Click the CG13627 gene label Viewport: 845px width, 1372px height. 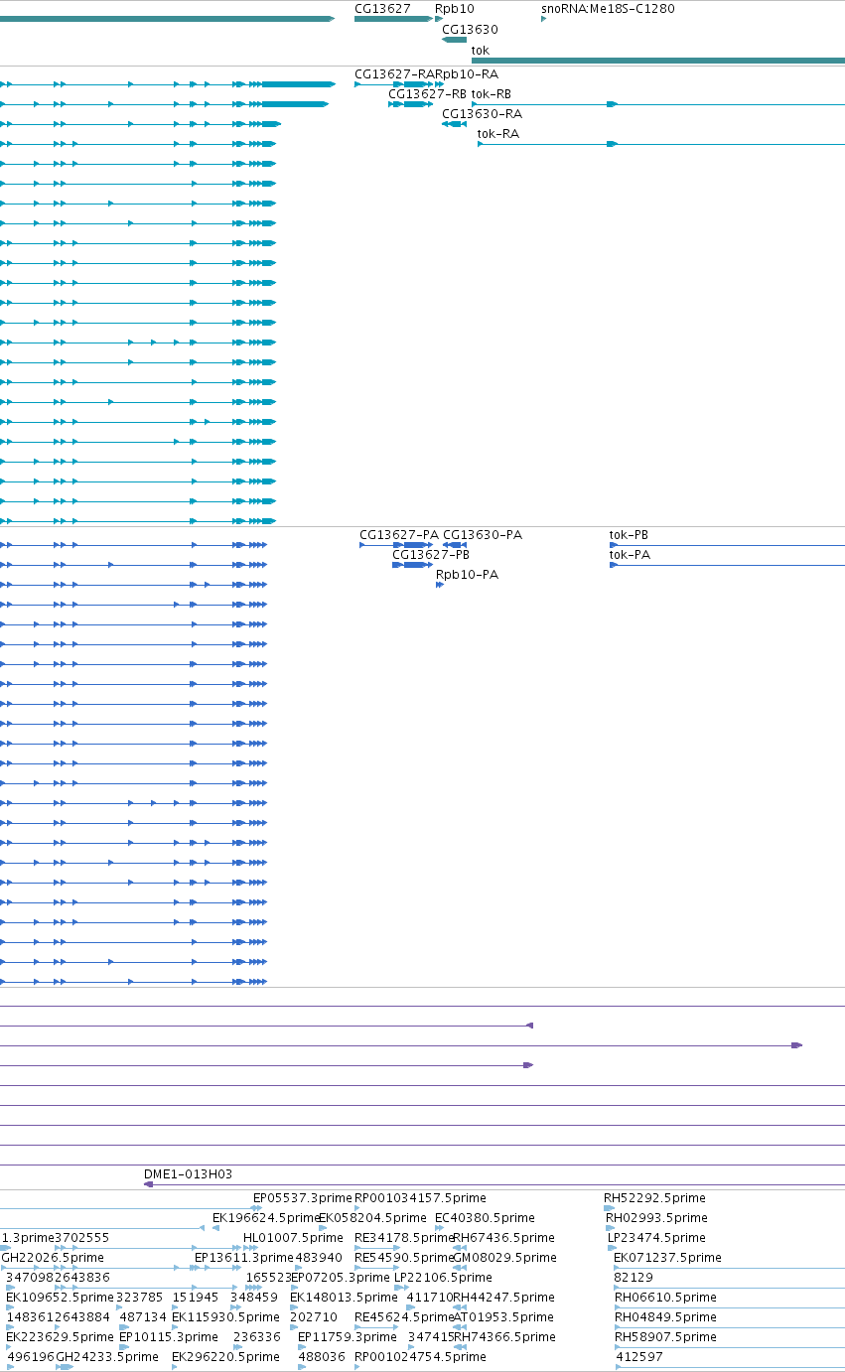[382, 8]
